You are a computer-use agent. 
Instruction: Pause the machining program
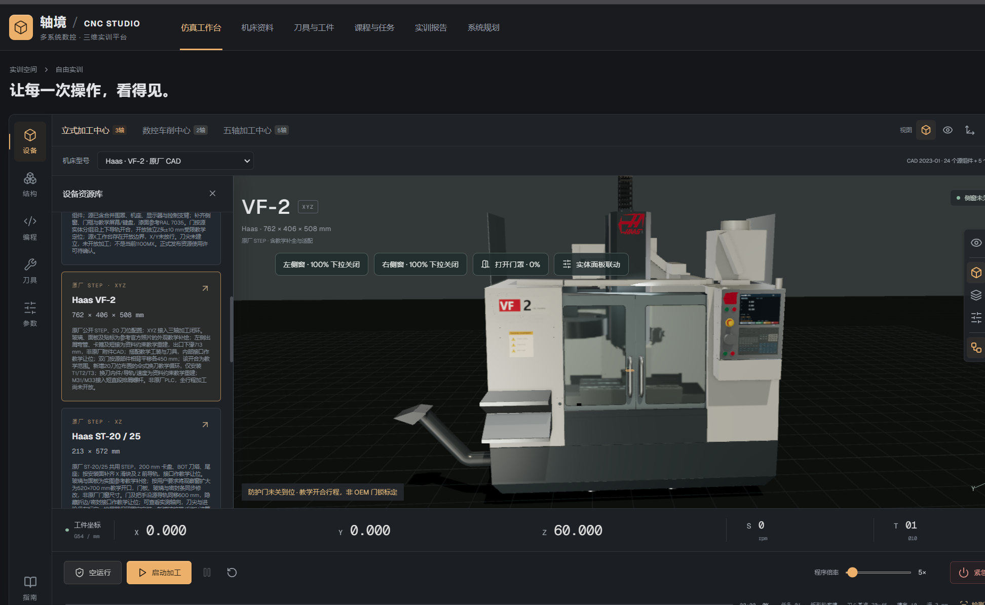pyautogui.click(x=207, y=573)
